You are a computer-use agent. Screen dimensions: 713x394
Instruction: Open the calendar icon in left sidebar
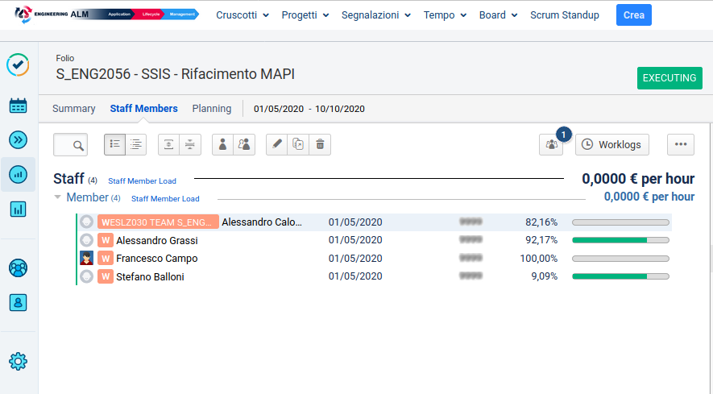18,105
